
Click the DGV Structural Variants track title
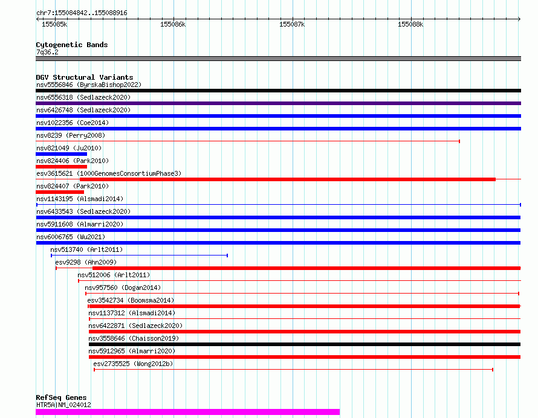[x=85, y=77]
